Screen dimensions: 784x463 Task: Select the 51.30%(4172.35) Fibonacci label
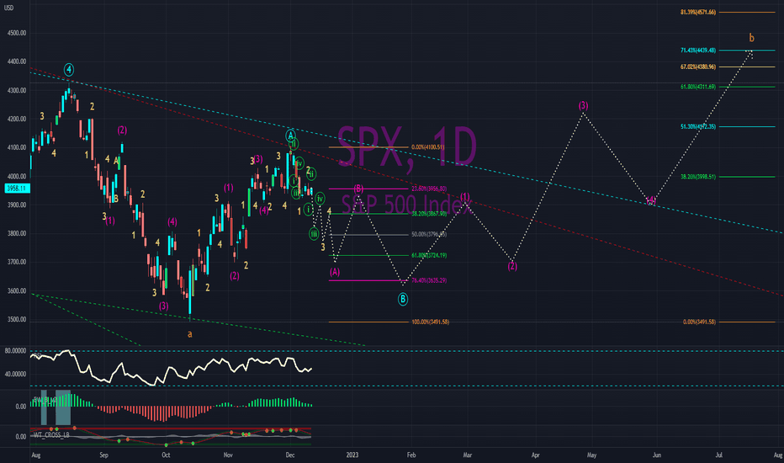click(x=698, y=126)
